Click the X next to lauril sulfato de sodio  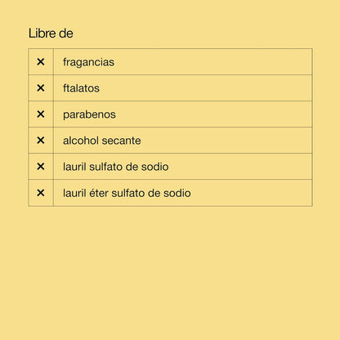click(x=41, y=167)
